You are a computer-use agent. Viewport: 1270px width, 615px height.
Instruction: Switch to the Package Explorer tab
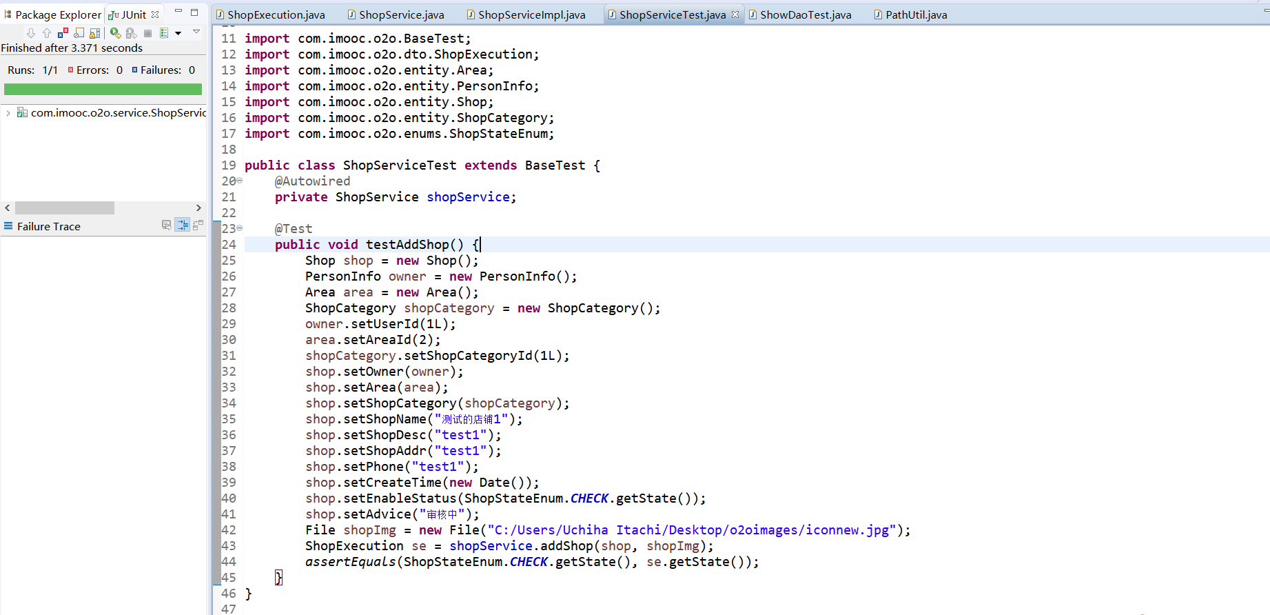coord(52,14)
